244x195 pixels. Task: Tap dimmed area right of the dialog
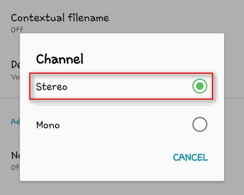[x=234, y=107]
